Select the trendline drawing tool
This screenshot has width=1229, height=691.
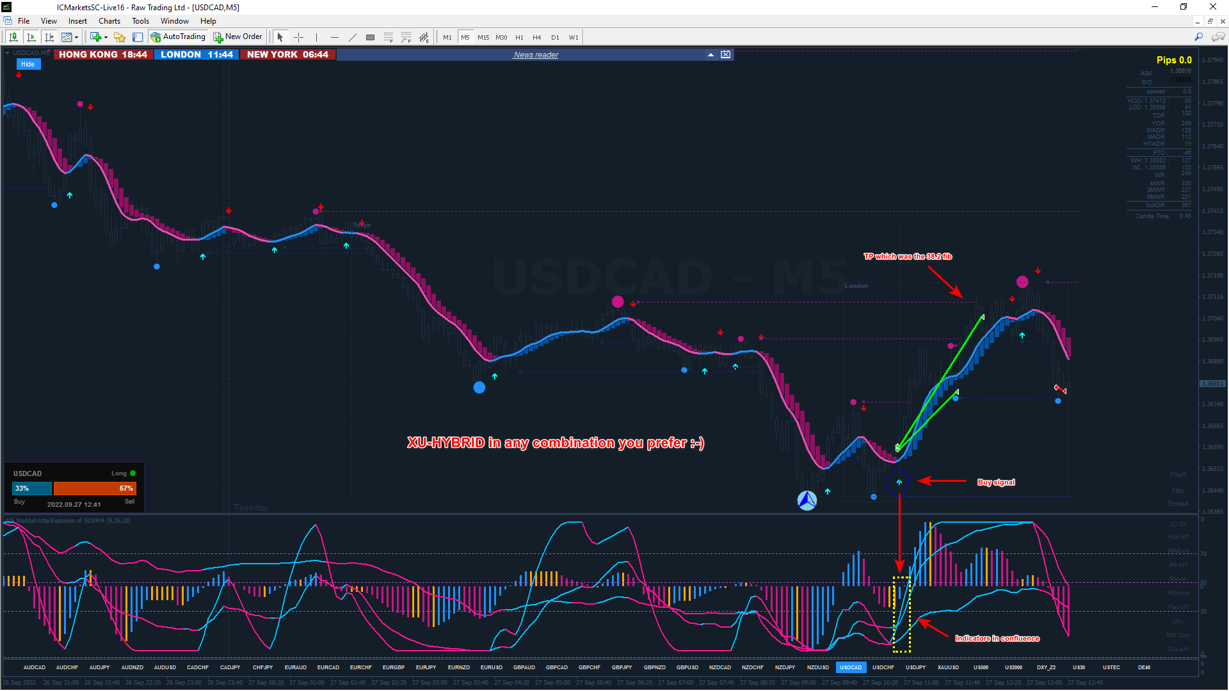click(x=352, y=37)
